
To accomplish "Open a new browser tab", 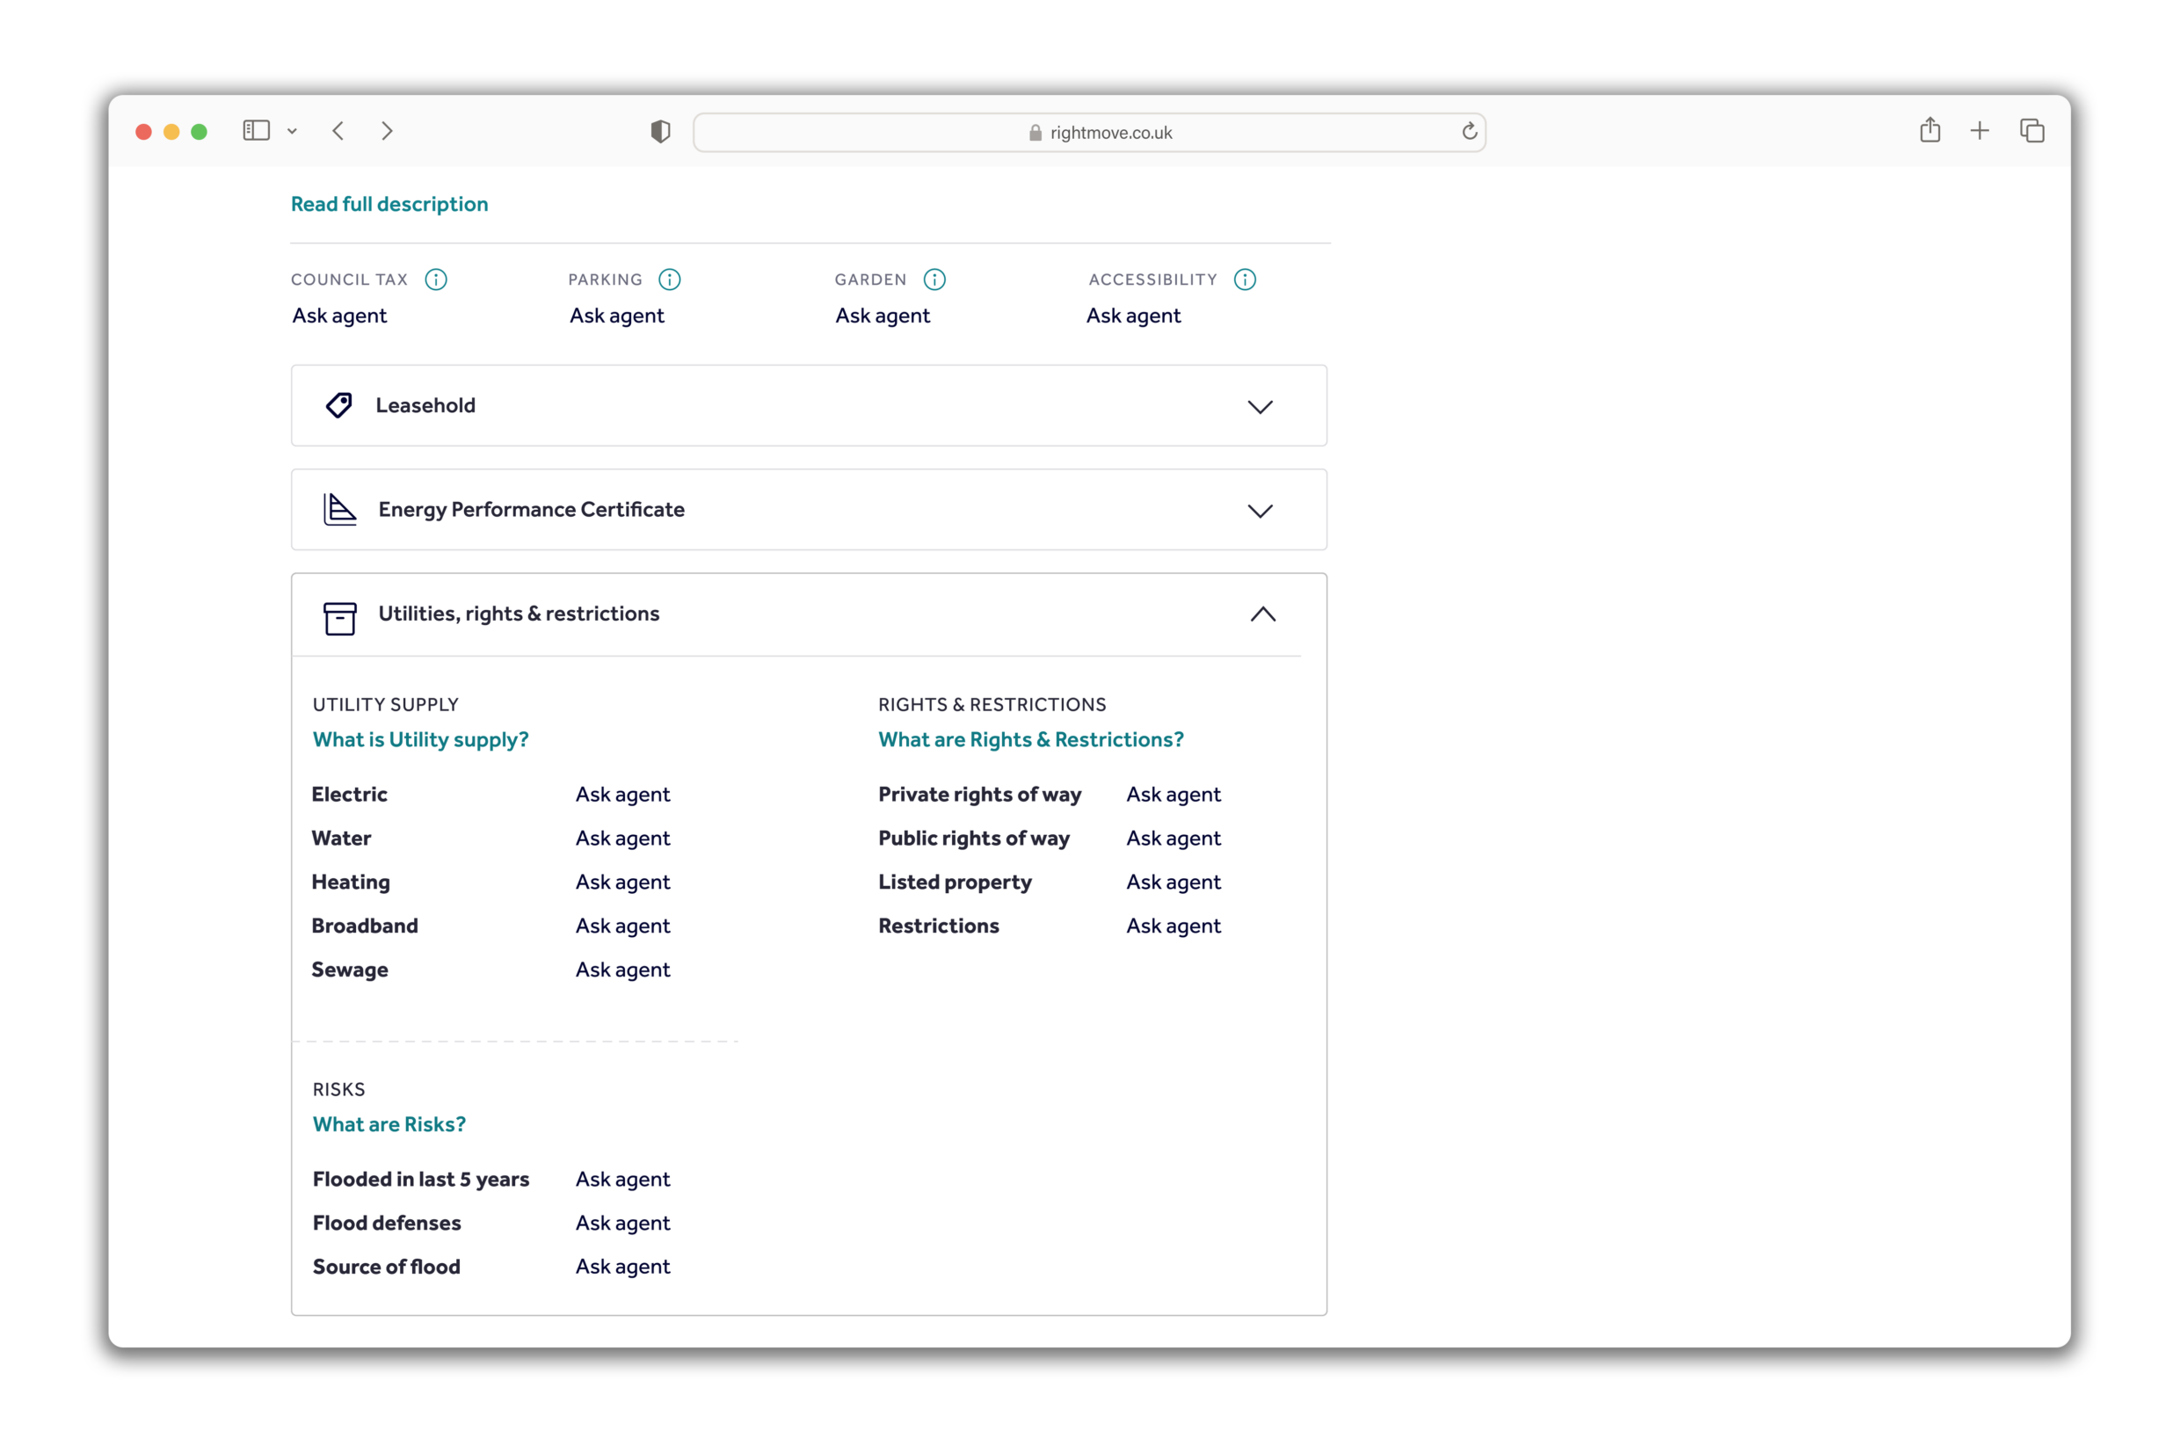I will [1979, 130].
